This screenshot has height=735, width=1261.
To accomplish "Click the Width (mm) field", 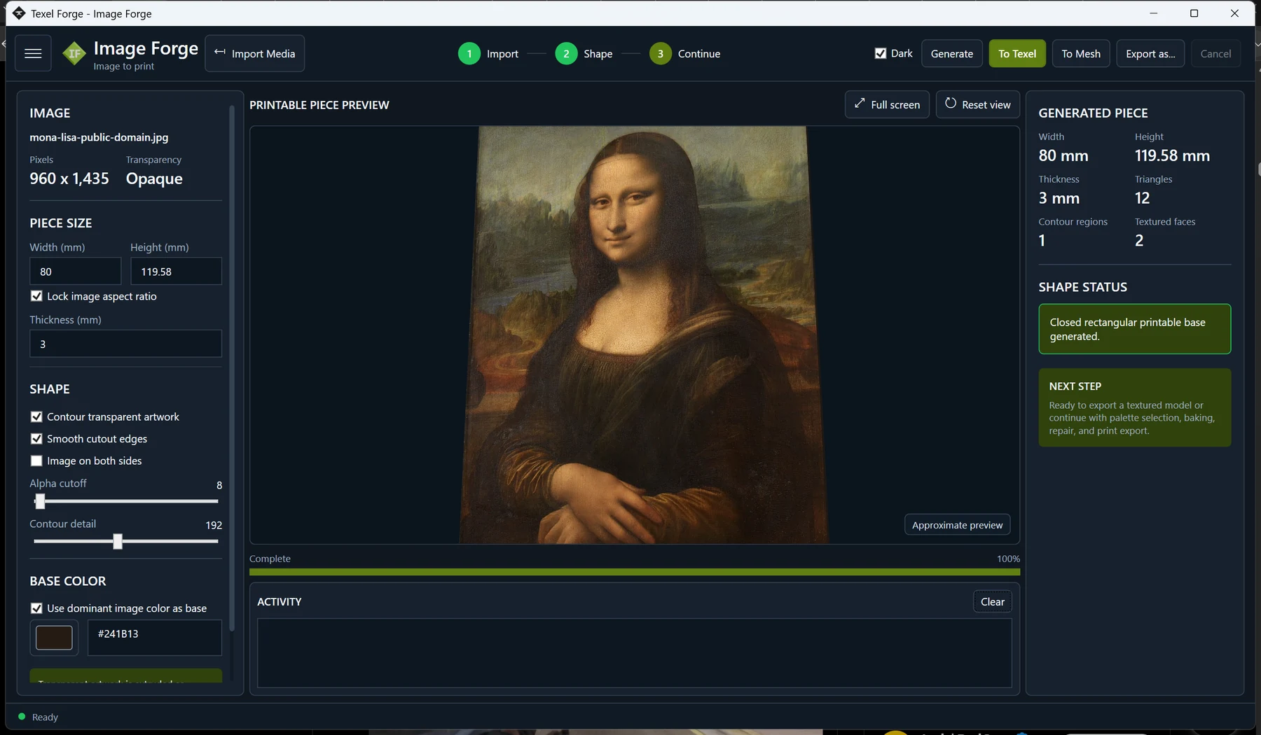I will click(76, 271).
